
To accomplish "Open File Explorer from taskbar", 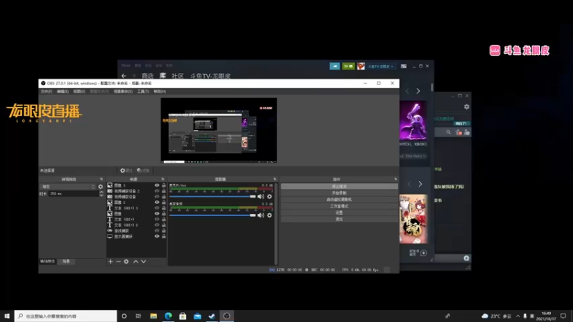I will [x=153, y=316].
